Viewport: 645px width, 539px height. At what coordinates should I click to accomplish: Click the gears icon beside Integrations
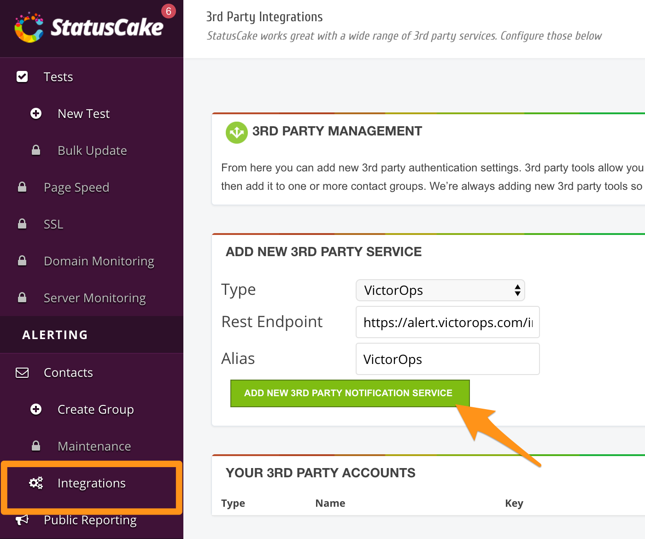(36, 483)
